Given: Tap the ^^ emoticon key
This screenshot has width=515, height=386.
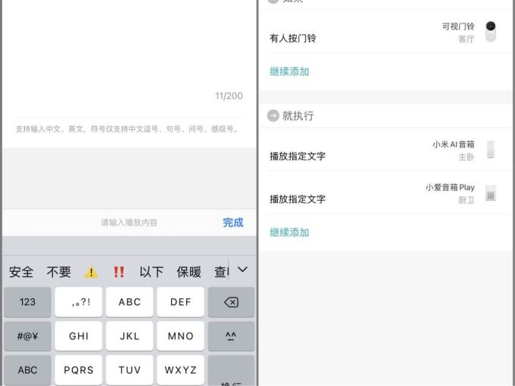Looking at the screenshot, I should [x=231, y=336].
